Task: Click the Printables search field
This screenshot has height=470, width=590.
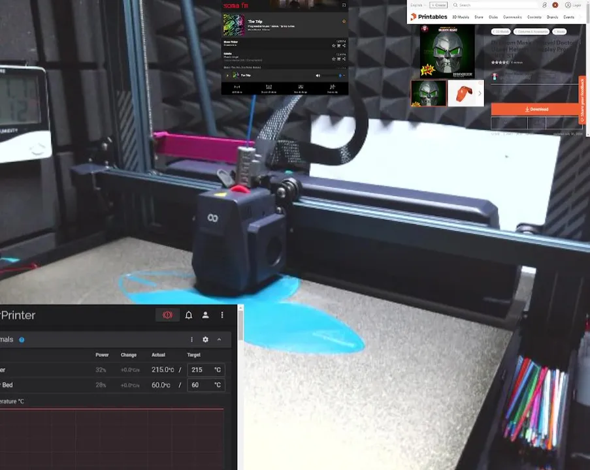Action: click(x=495, y=5)
